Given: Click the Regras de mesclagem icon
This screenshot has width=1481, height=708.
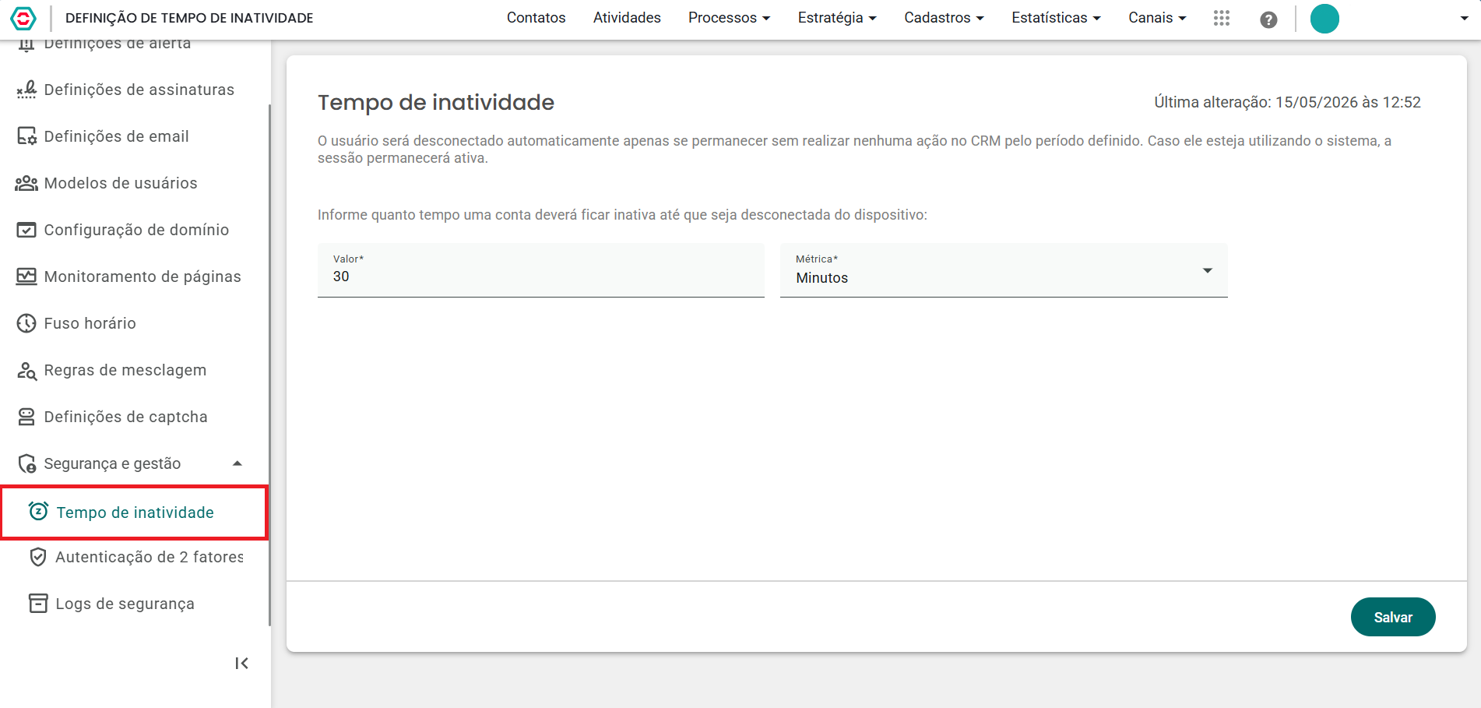Looking at the screenshot, I should pyautogui.click(x=26, y=371).
